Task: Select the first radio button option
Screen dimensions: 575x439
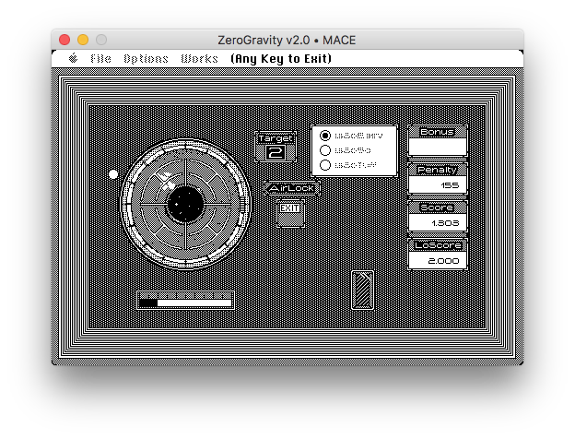Action: point(325,135)
